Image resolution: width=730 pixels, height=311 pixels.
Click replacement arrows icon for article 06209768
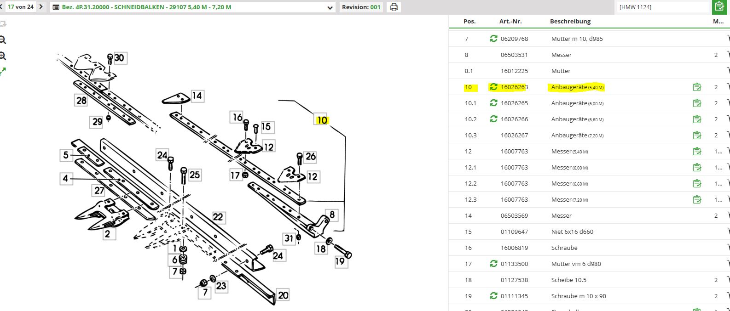[493, 39]
